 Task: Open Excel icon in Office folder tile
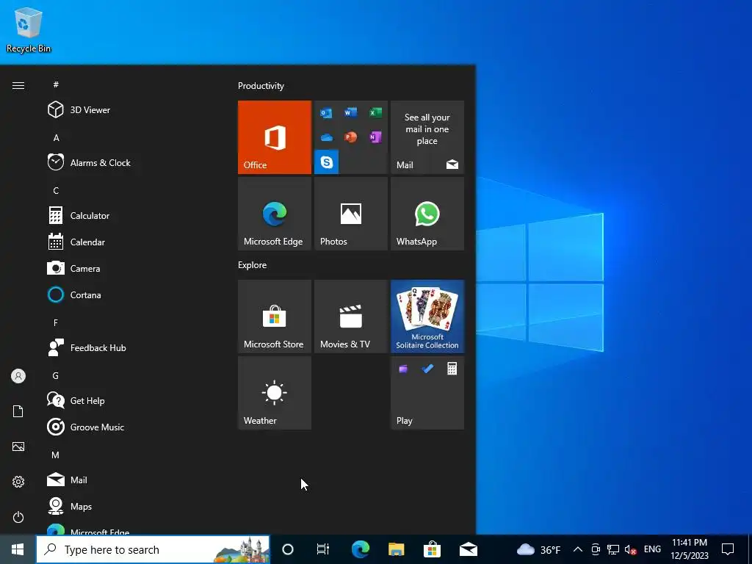[375, 112]
